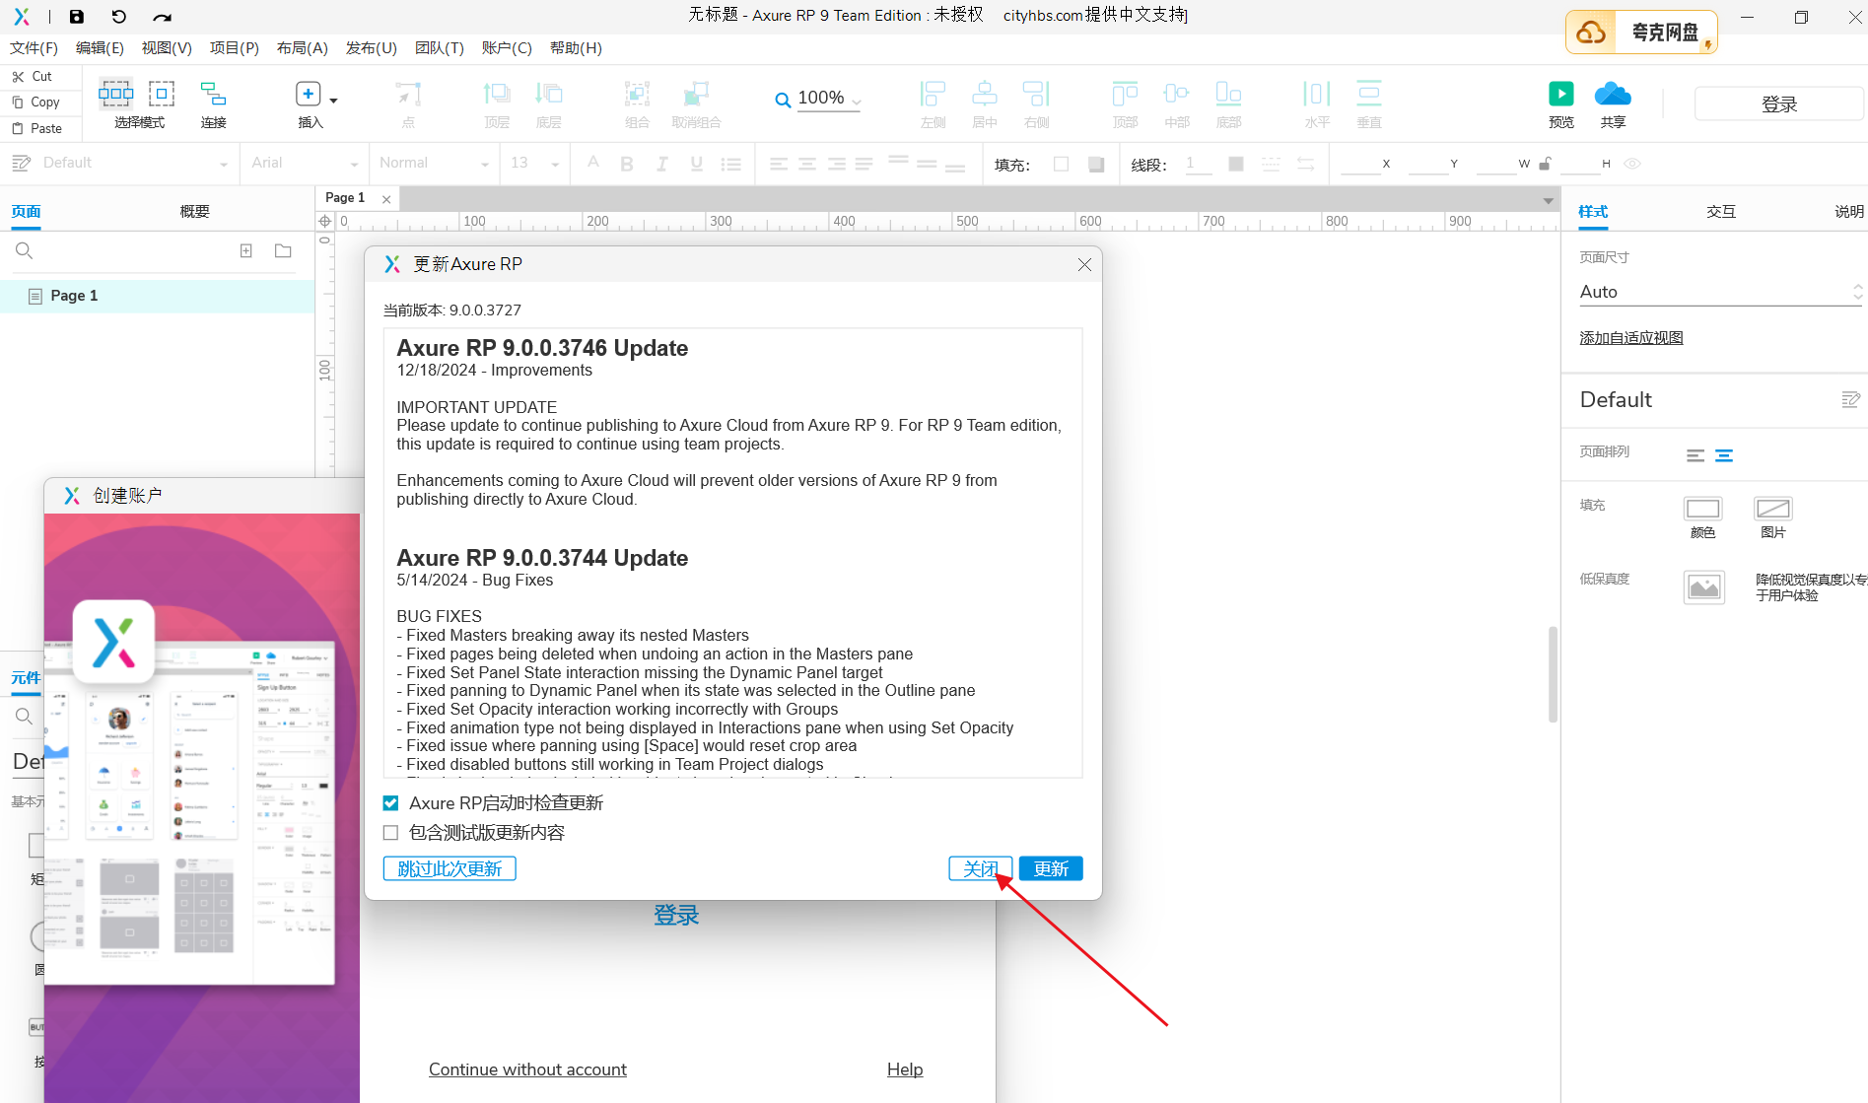Click Continue without account link
This screenshot has height=1103, width=1868.
527,1069
